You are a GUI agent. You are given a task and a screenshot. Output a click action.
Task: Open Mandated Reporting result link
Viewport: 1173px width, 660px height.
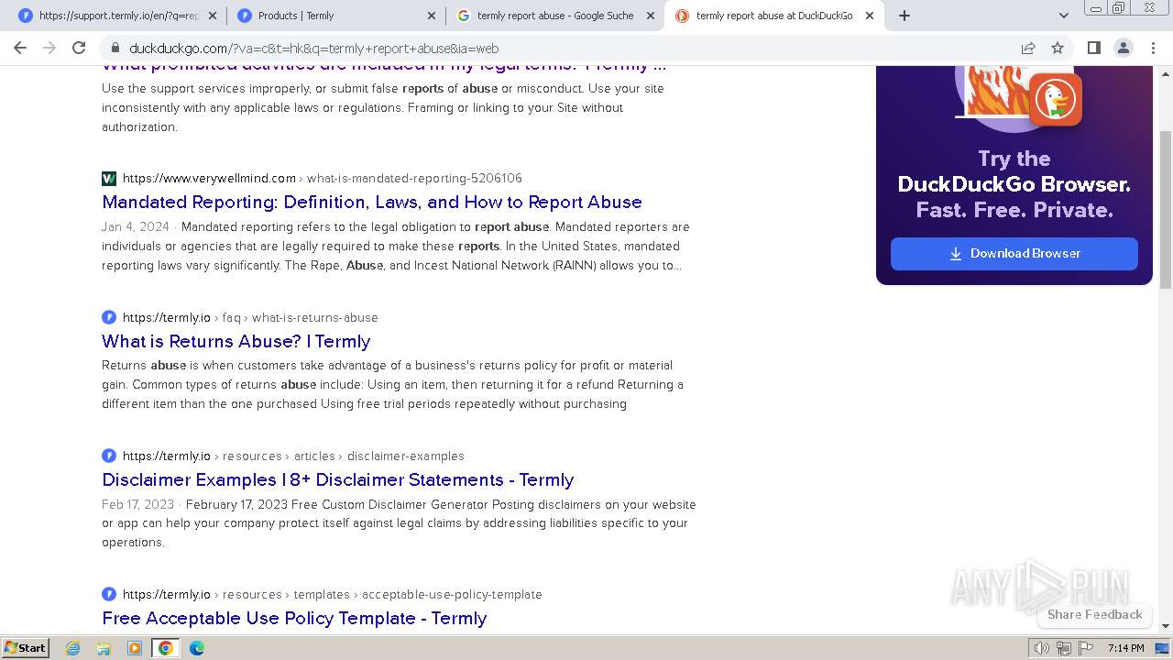(372, 202)
